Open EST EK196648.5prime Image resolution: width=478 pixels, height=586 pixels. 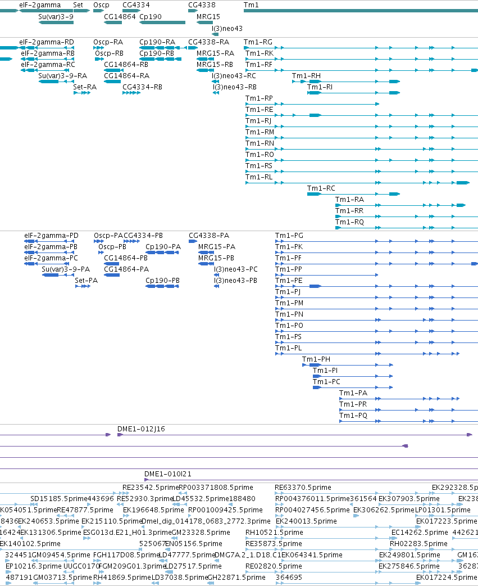pos(154,510)
